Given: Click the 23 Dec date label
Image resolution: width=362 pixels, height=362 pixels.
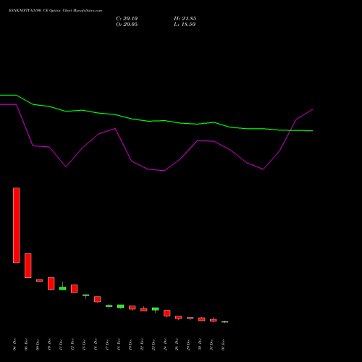Looking at the screenshot, I should tap(153, 345).
